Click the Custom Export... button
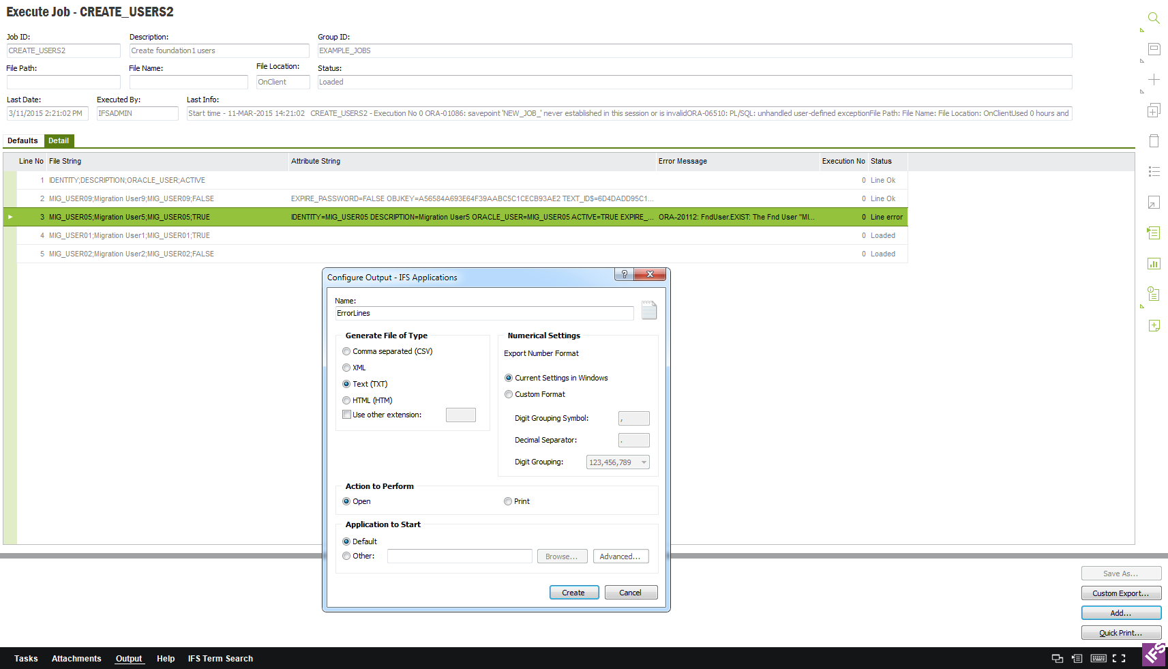The width and height of the screenshot is (1168, 669). point(1121,593)
